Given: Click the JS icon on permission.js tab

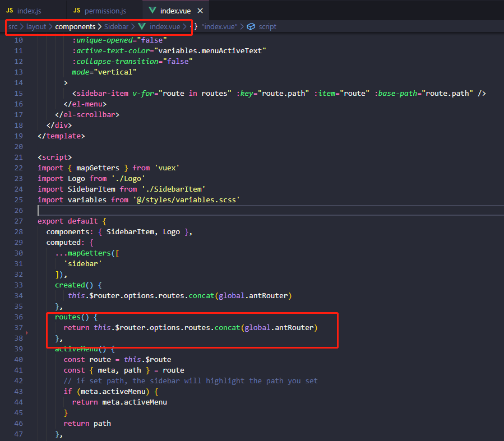Looking at the screenshot, I should (77, 11).
